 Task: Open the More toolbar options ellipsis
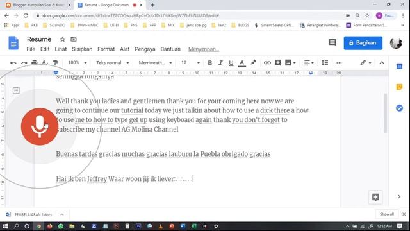click(x=339, y=63)
